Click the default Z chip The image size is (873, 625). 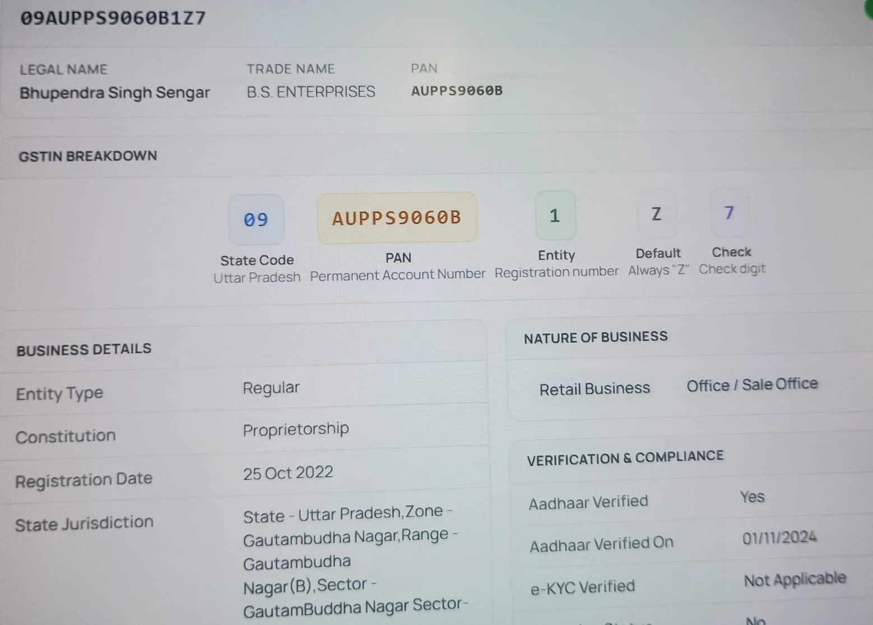pos(656,213)
